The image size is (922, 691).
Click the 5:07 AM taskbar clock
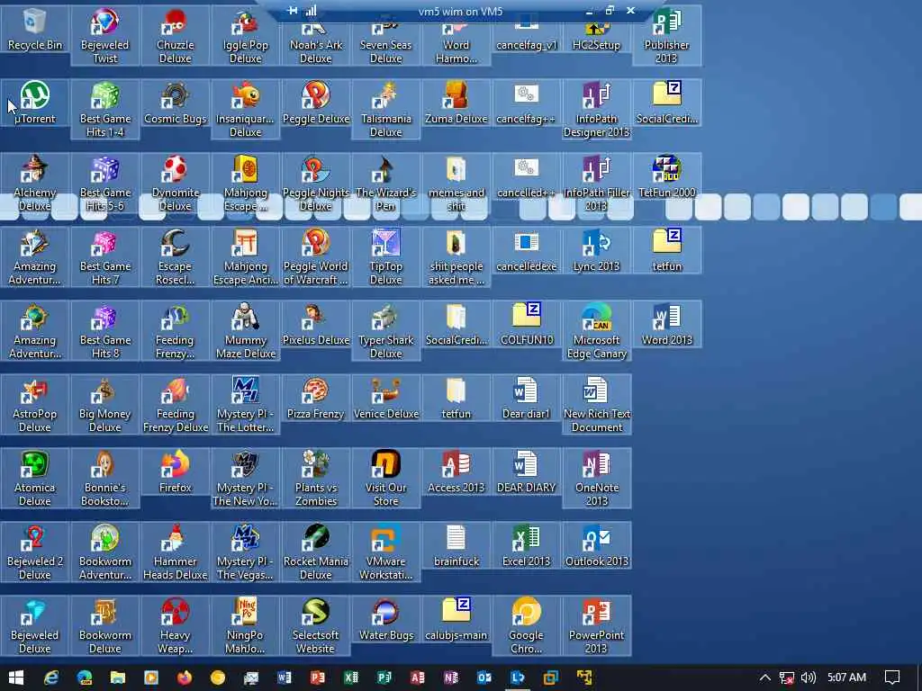click(x=846, y=678)
